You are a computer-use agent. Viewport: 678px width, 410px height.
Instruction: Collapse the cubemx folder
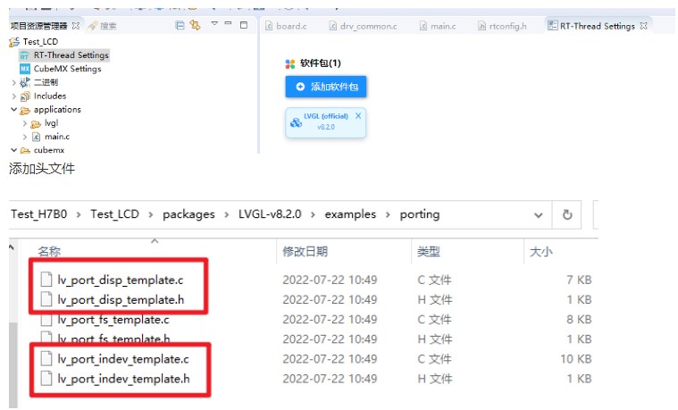[13, 150]
